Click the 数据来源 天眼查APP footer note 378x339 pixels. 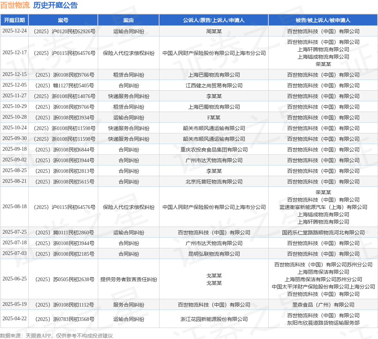(x=56, y=336)
